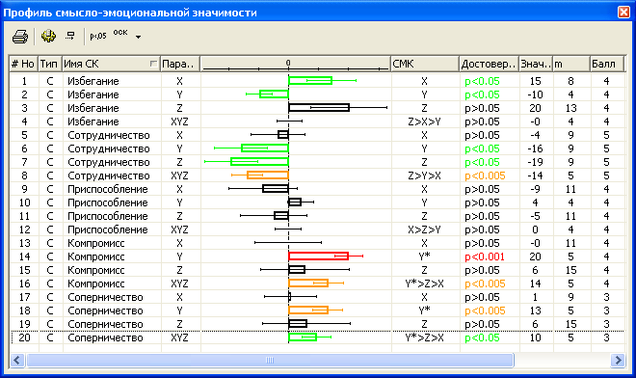Click the horizontal scrollbar right arrow
This screenshot has height=378, width=636.
tap(618, 360)
